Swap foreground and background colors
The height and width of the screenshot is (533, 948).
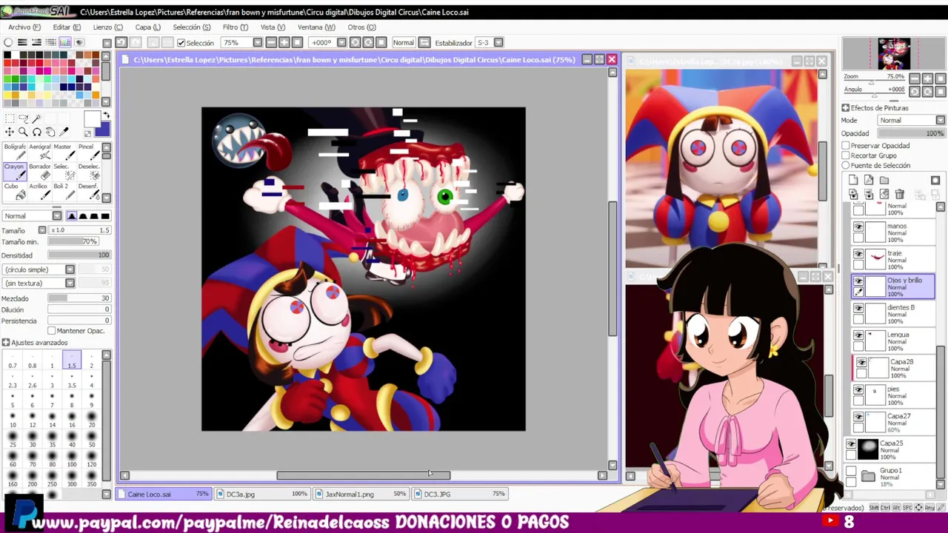[107, 115]
